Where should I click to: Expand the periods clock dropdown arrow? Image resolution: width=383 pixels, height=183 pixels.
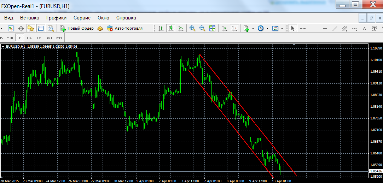(267, 28)
